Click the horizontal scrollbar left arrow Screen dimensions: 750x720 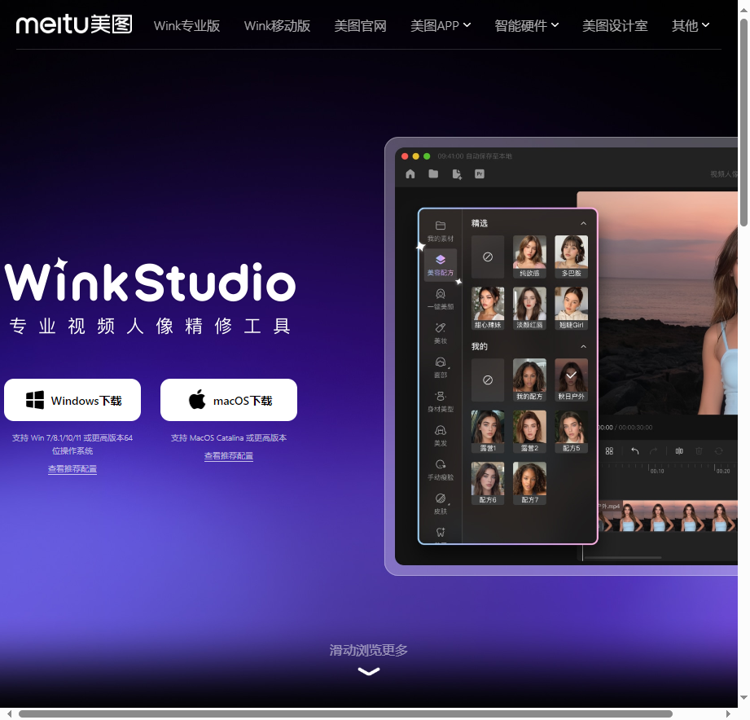tap(9, 713)
